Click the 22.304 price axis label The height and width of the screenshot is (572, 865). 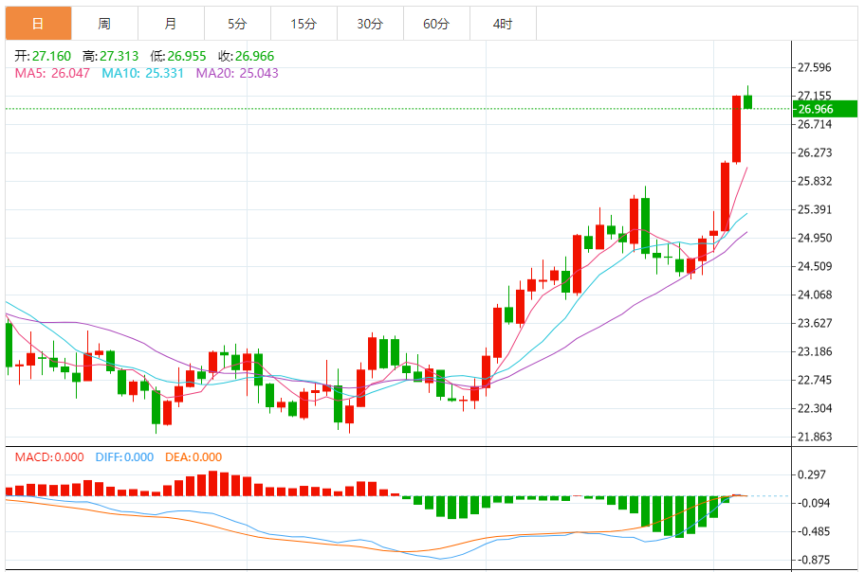pyautogui.click(x=814, y=408)
